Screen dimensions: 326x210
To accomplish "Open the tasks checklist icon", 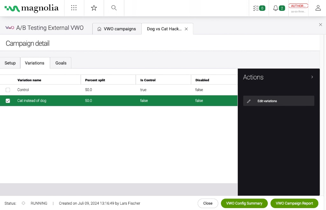I will (x=256, y=8).
